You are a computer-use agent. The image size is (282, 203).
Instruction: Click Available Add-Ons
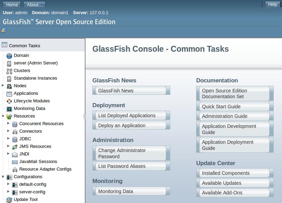235,193
